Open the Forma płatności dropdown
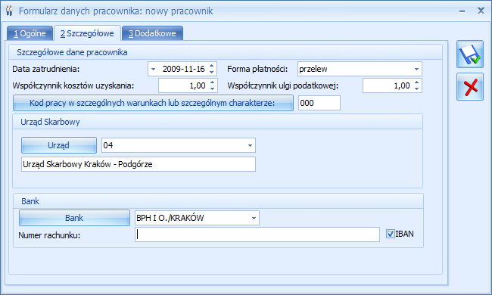Viewport: 492px width, 295px height. 416,69
